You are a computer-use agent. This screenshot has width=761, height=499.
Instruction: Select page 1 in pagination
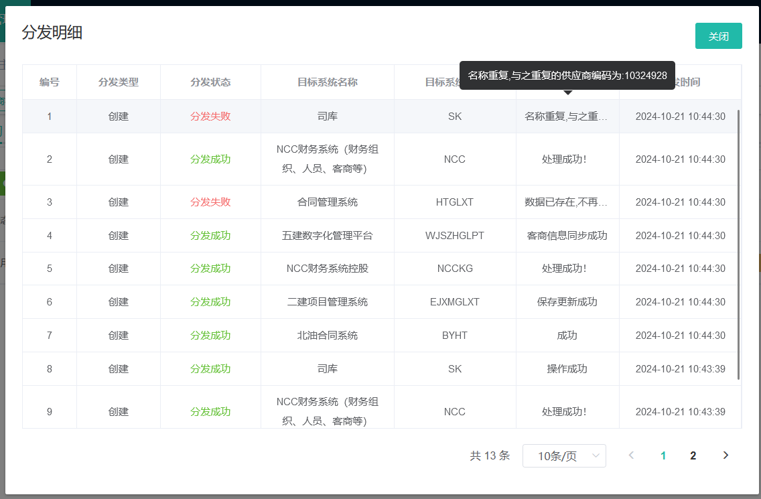[x=663, y=455]
